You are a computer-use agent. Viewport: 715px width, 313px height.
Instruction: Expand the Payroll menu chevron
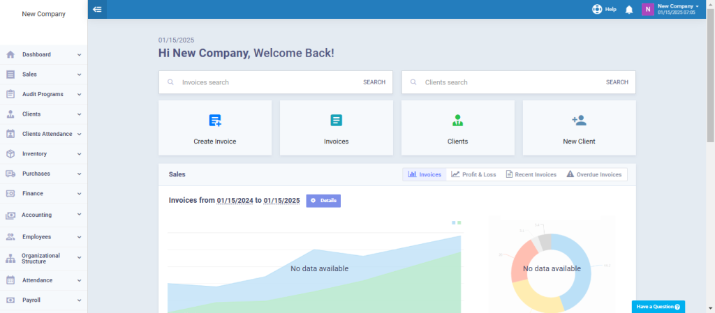80,300
